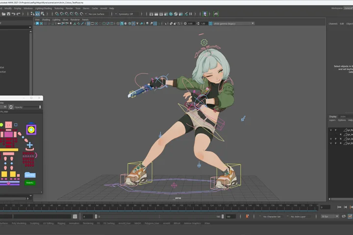Image resolution: width=353 pixels, height=235 pixels.
Task: Save scene using the floppy disk icon
Action: [x=8, y=14]
